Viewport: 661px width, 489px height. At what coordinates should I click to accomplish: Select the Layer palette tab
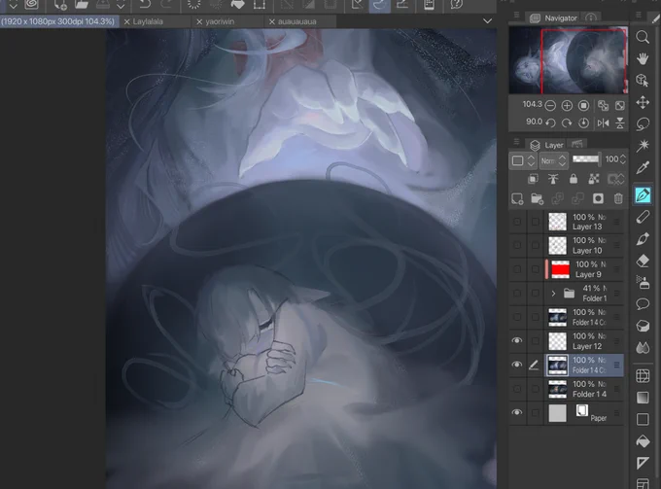pyautogui.click(x=547, y=145)
